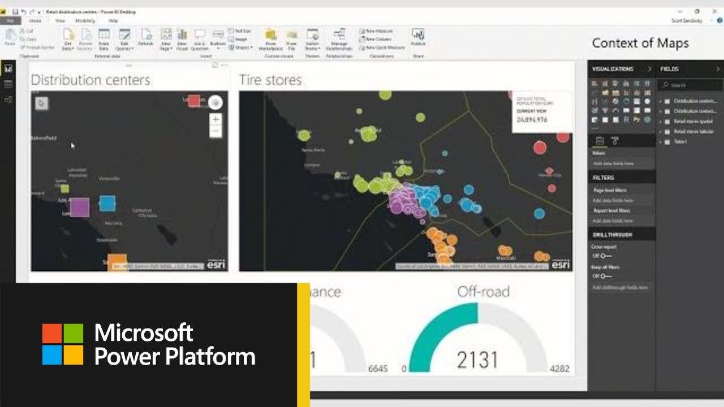Switch to Model view in left sidebar
The width and height of the screenshot is (724, 407).
[8, 100]
